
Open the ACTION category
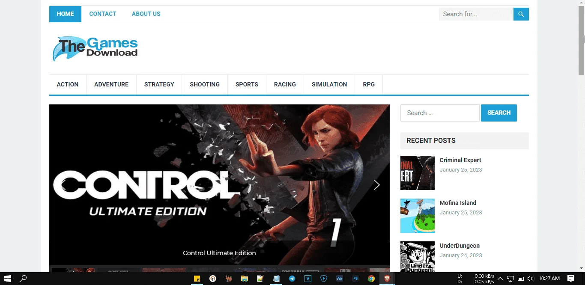point(68,85)
